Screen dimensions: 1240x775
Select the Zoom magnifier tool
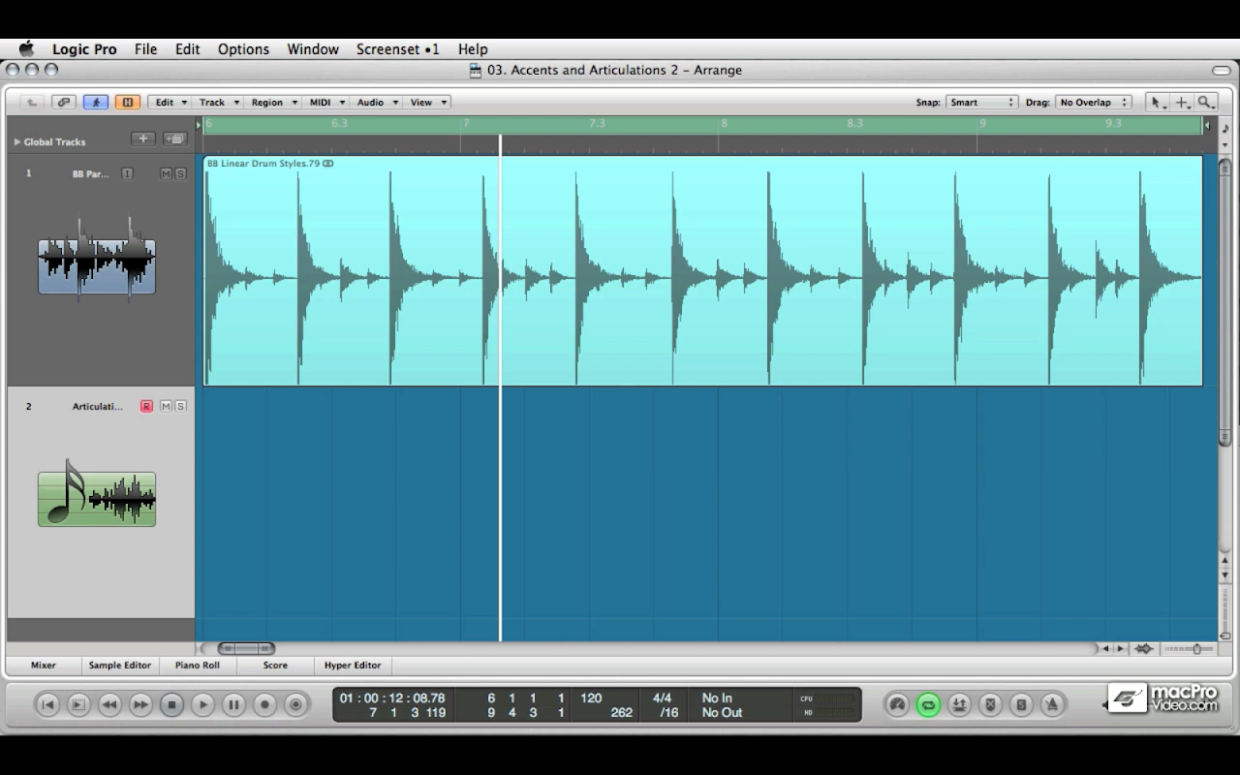tap(1206, 102)
